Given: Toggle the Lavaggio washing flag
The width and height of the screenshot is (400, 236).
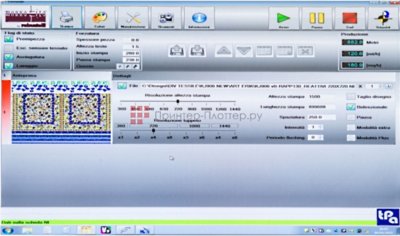Looking at the screenshot, I should tap(8, 66).
